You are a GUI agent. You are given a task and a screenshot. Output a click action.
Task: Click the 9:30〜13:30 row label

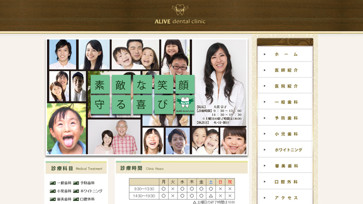[144, 189]
